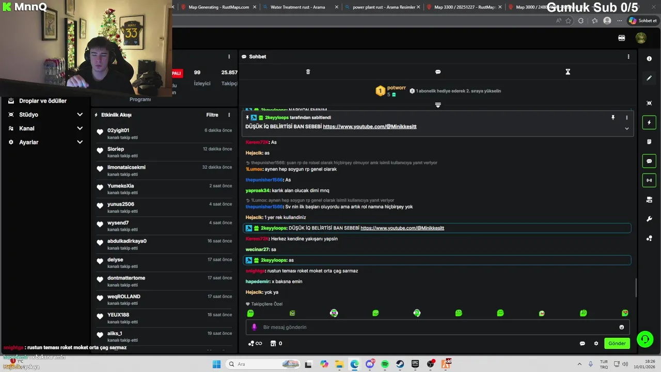This screenshot has width=661, height=372.
Task: Open the user avatar in Kick header
Action: [641, 38]
